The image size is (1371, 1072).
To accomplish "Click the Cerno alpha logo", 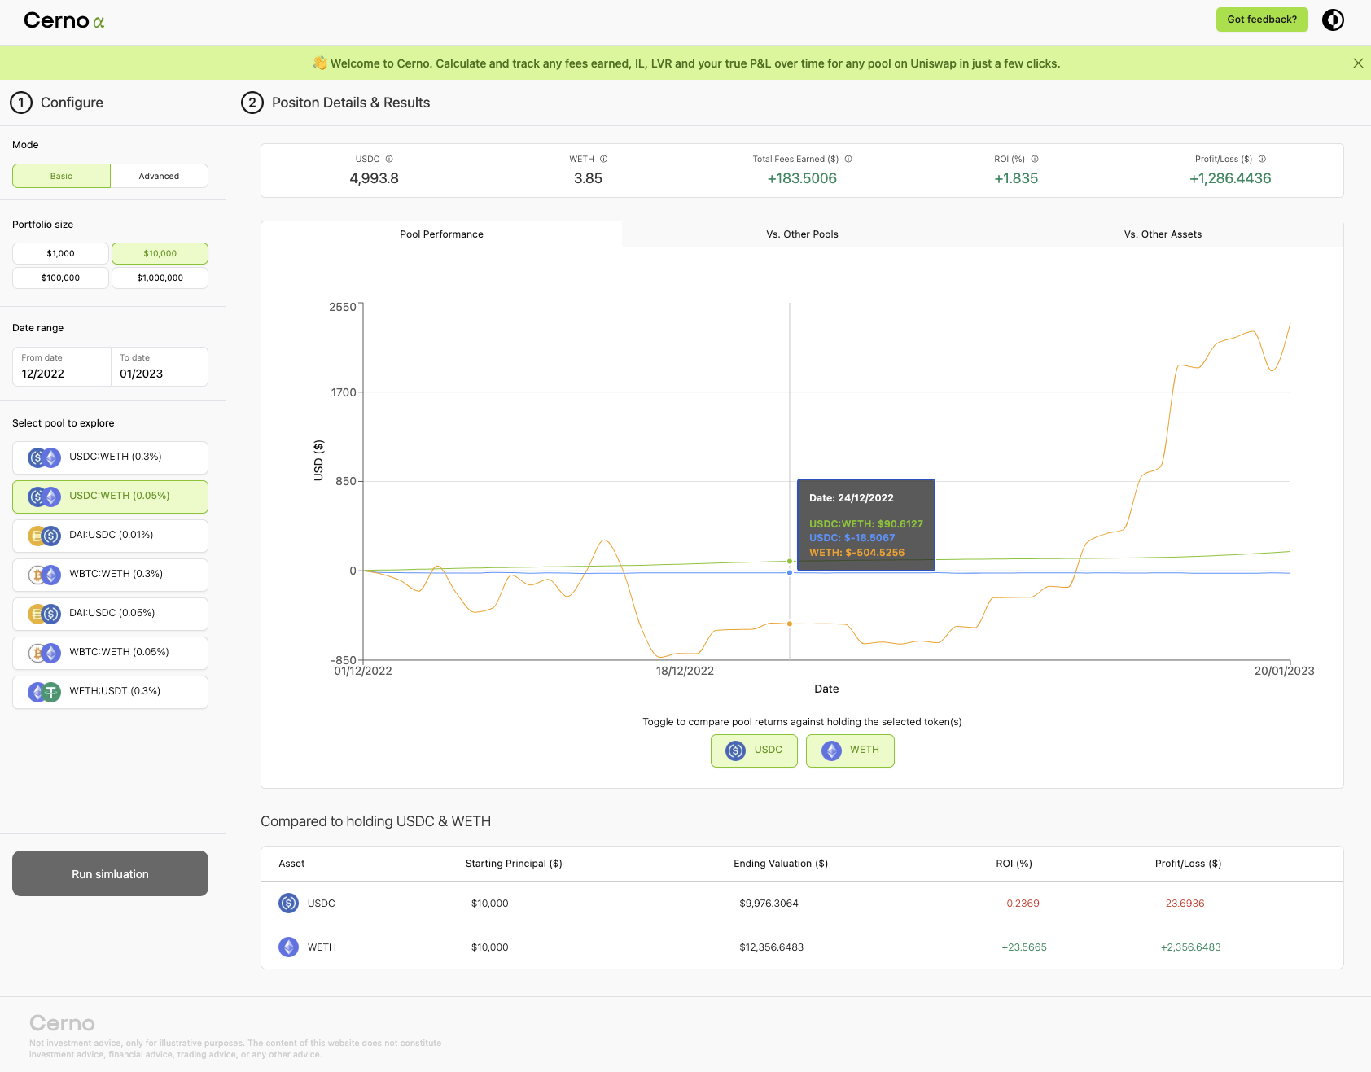I will [64, 20].
